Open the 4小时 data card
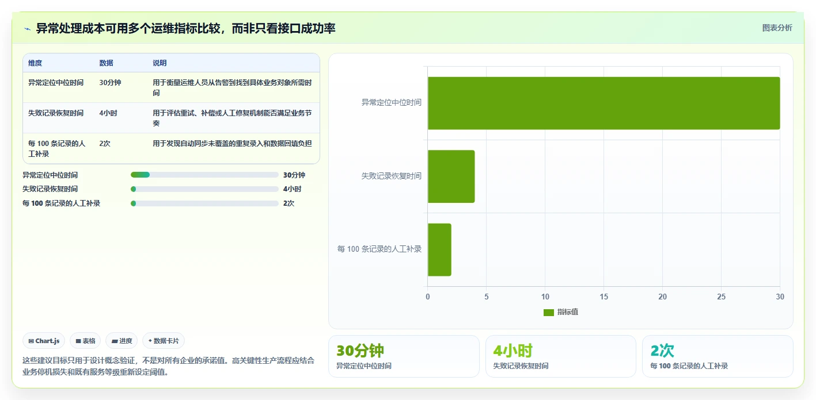Viewport: 816px width, 400px height. click(x=561, y=356)
